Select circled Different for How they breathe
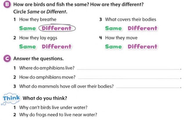Image resolution: width=186 pixels, height=120 pixels. [x=57, y=28]
